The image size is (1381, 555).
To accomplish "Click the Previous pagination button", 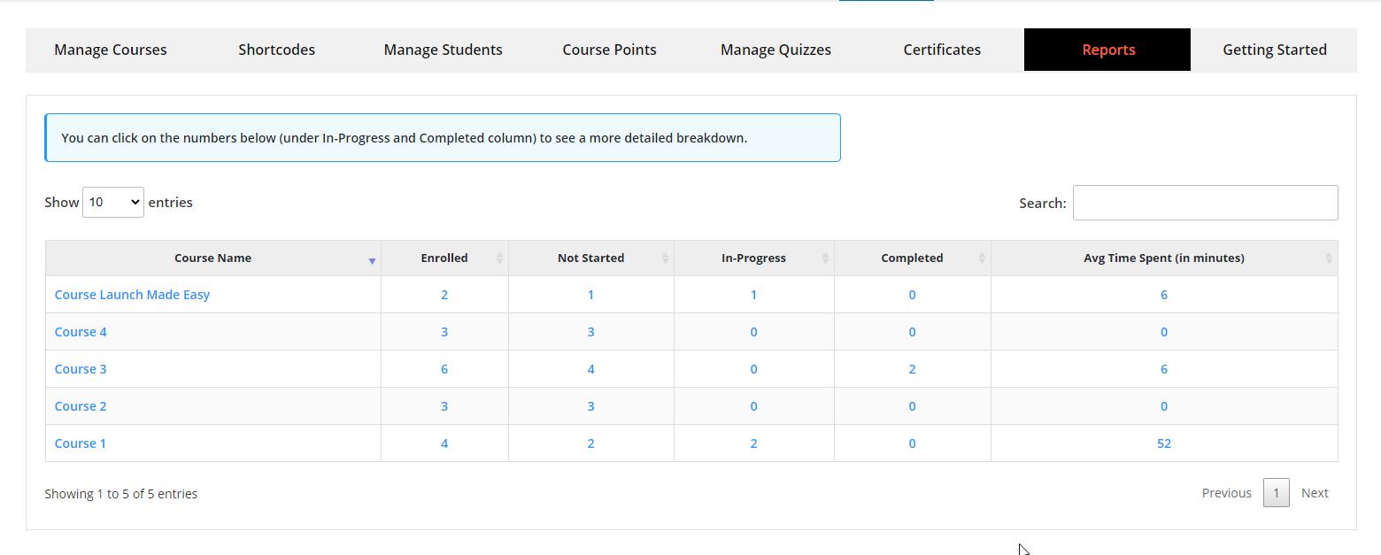I will (1226, 493).
